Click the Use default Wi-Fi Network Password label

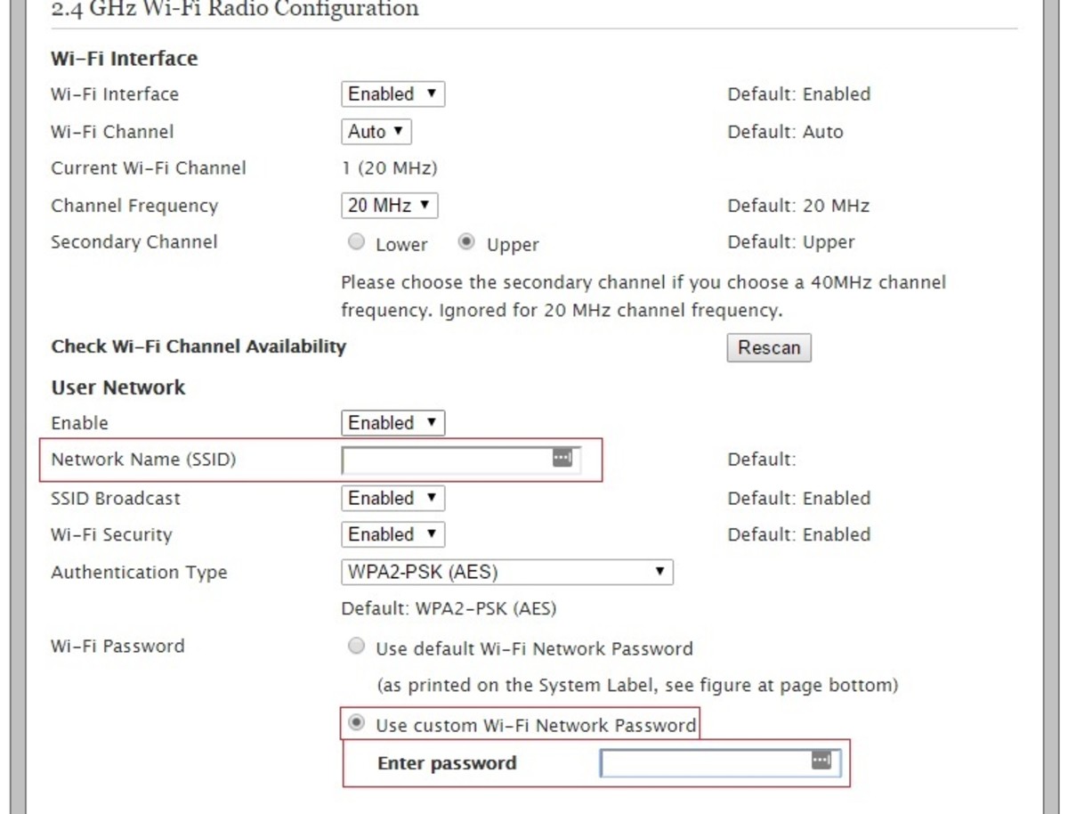[534, 648]
